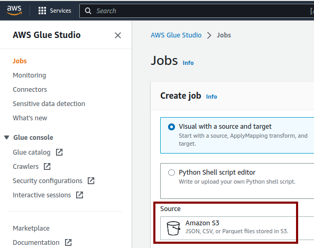Click external icon beside Interactive sessions
Screen dimensions: 314x248
tap(80, 195)
